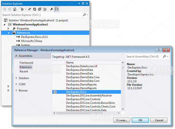This screenshot has width=175, height=129.
Task: Open the Solution Explorer window position menu arrow
Action: pos(79,3)
